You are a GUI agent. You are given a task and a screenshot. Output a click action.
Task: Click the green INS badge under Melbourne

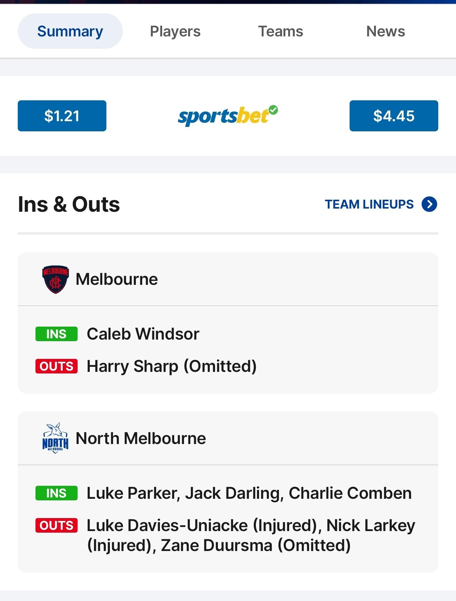coord(56,334)
